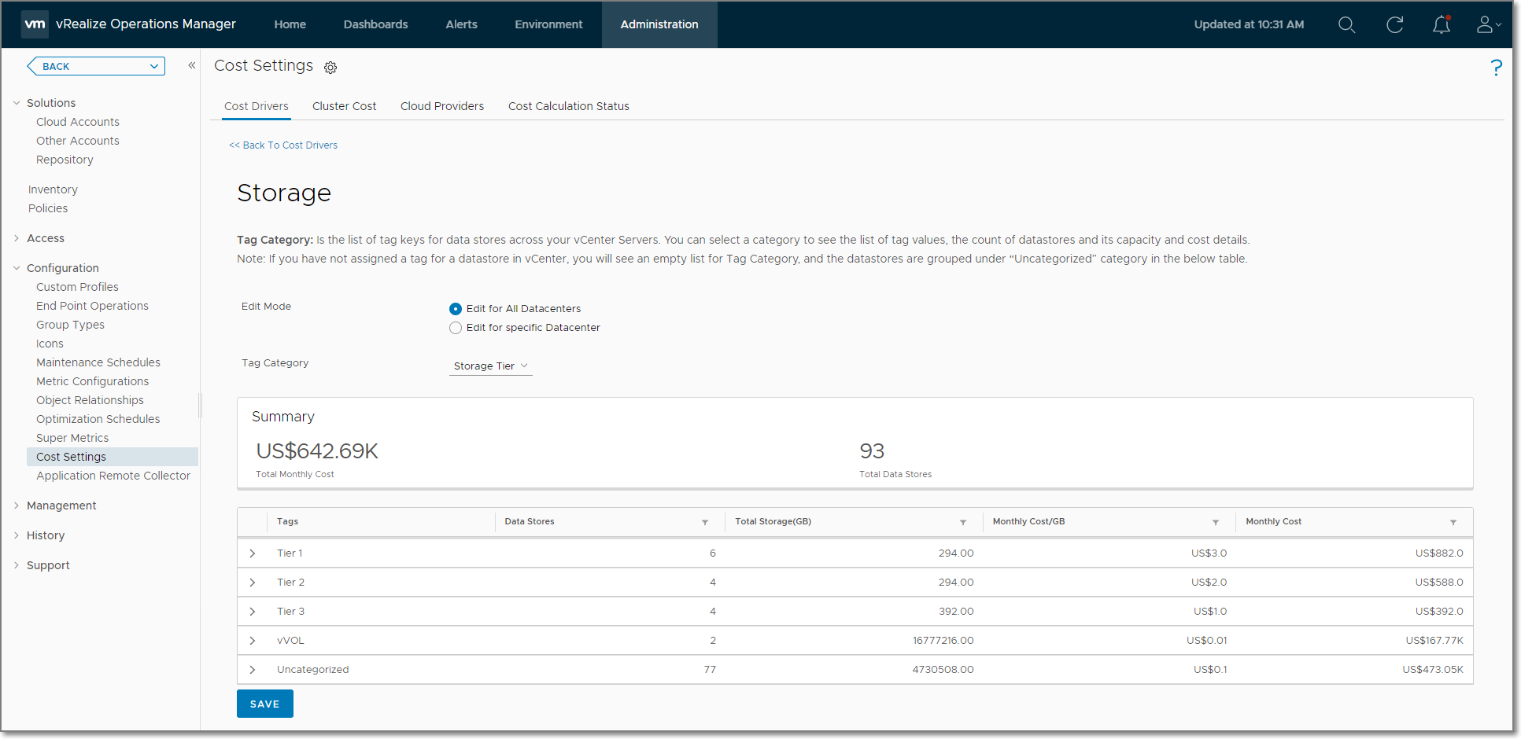The image size is (1521, 739).
Task: Collapse the left navigation panel arrows
Action: [x=191, y=65]
